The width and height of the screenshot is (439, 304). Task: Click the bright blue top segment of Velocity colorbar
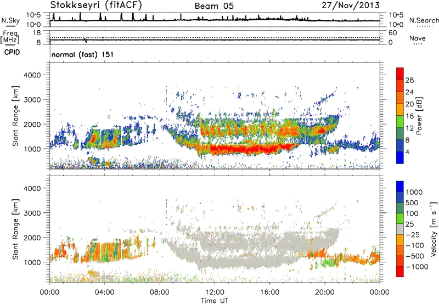[400, 187]
